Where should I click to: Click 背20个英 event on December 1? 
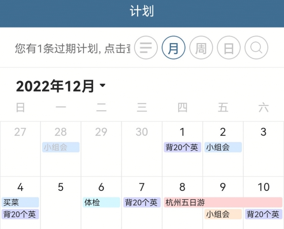(x=182, y=147)
